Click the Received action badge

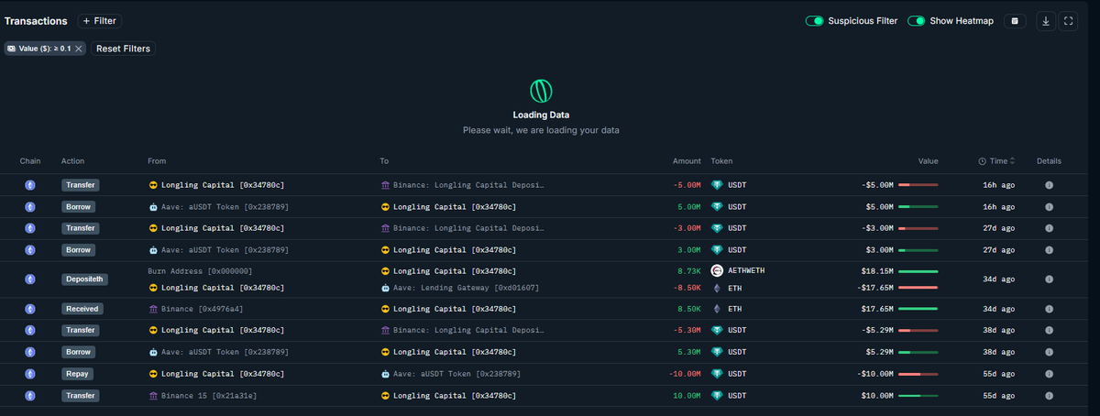[82, 309]
